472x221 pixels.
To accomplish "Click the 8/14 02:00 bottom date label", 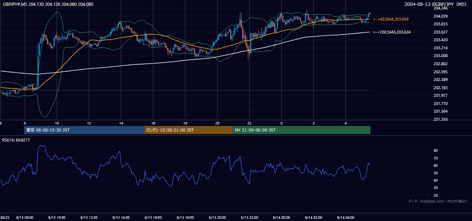I will [314, 218].
